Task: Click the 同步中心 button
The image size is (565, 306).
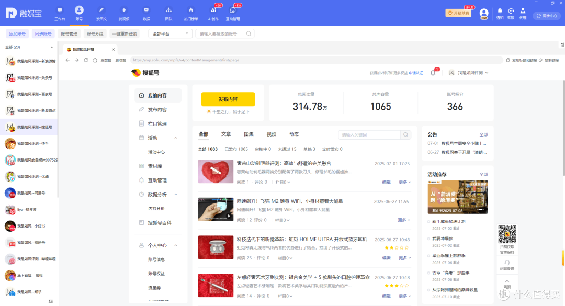Action: pyautogui.click(x=547, y=16)
